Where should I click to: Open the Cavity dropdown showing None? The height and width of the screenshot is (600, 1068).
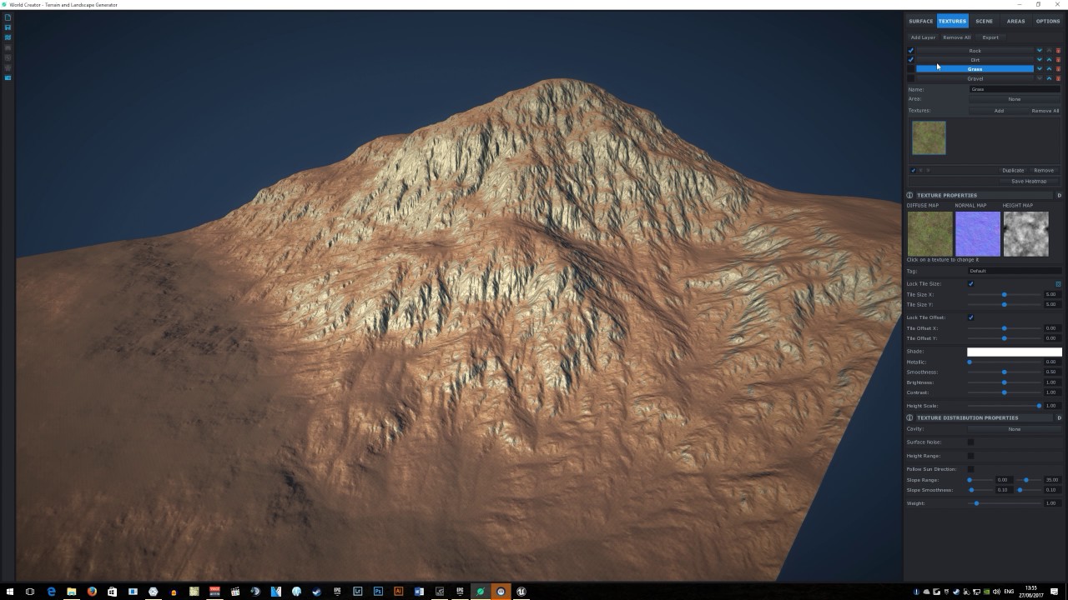click(x=1015, y=429)
